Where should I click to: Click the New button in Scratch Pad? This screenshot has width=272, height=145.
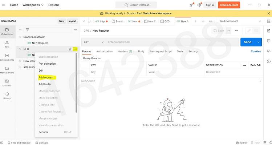(62, 21)
